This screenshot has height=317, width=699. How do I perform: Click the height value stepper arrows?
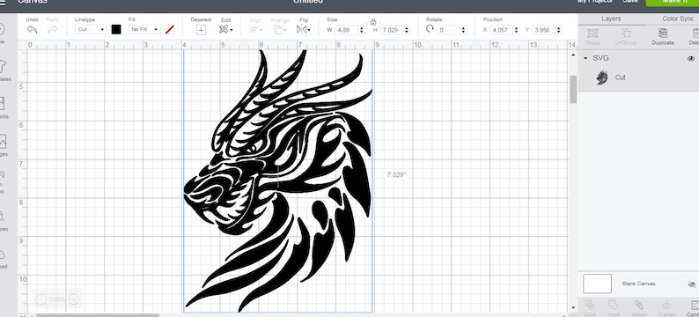[407, 30]
